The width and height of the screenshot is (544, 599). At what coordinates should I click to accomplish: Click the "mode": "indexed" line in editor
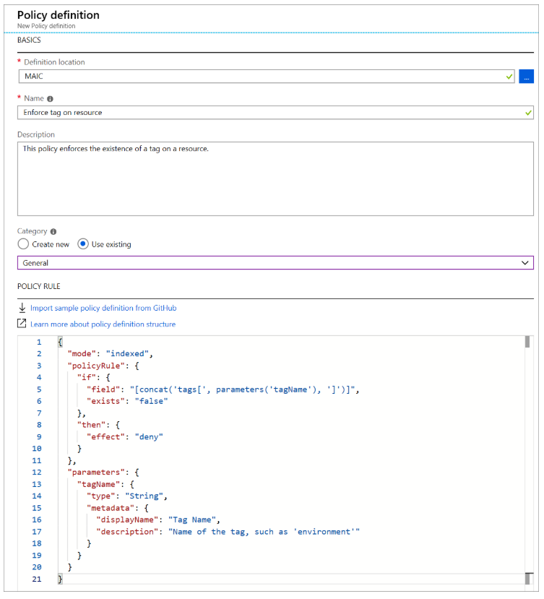111,354
